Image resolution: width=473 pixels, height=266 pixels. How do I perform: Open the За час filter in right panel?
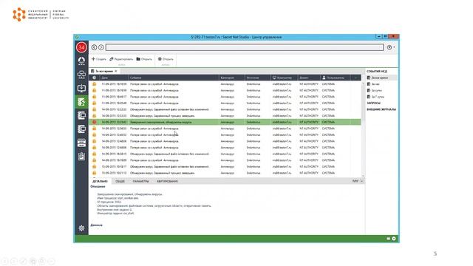click(x=373, y=84)
